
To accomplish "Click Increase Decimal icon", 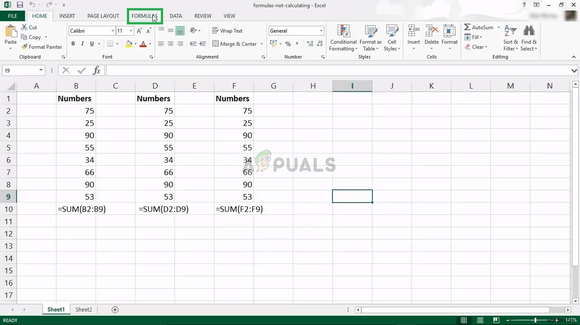I will pos(310,44).
